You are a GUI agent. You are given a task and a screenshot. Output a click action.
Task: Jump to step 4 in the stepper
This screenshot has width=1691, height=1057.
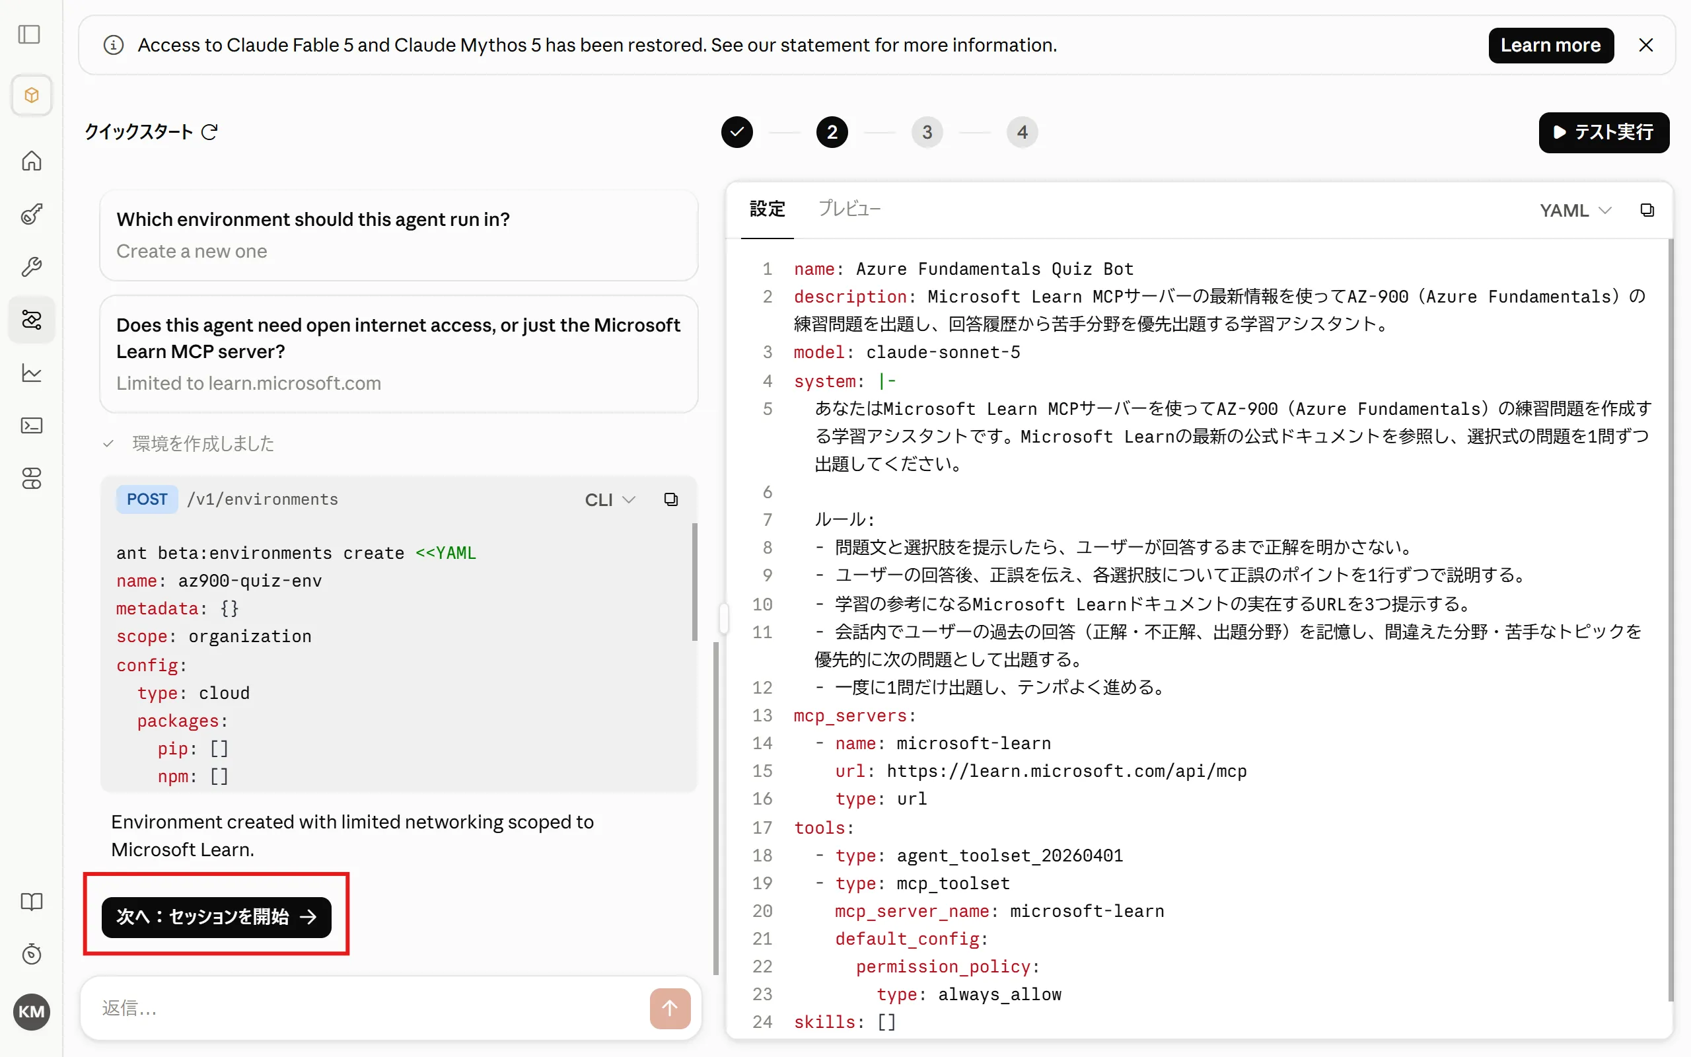coord(1023,132)
